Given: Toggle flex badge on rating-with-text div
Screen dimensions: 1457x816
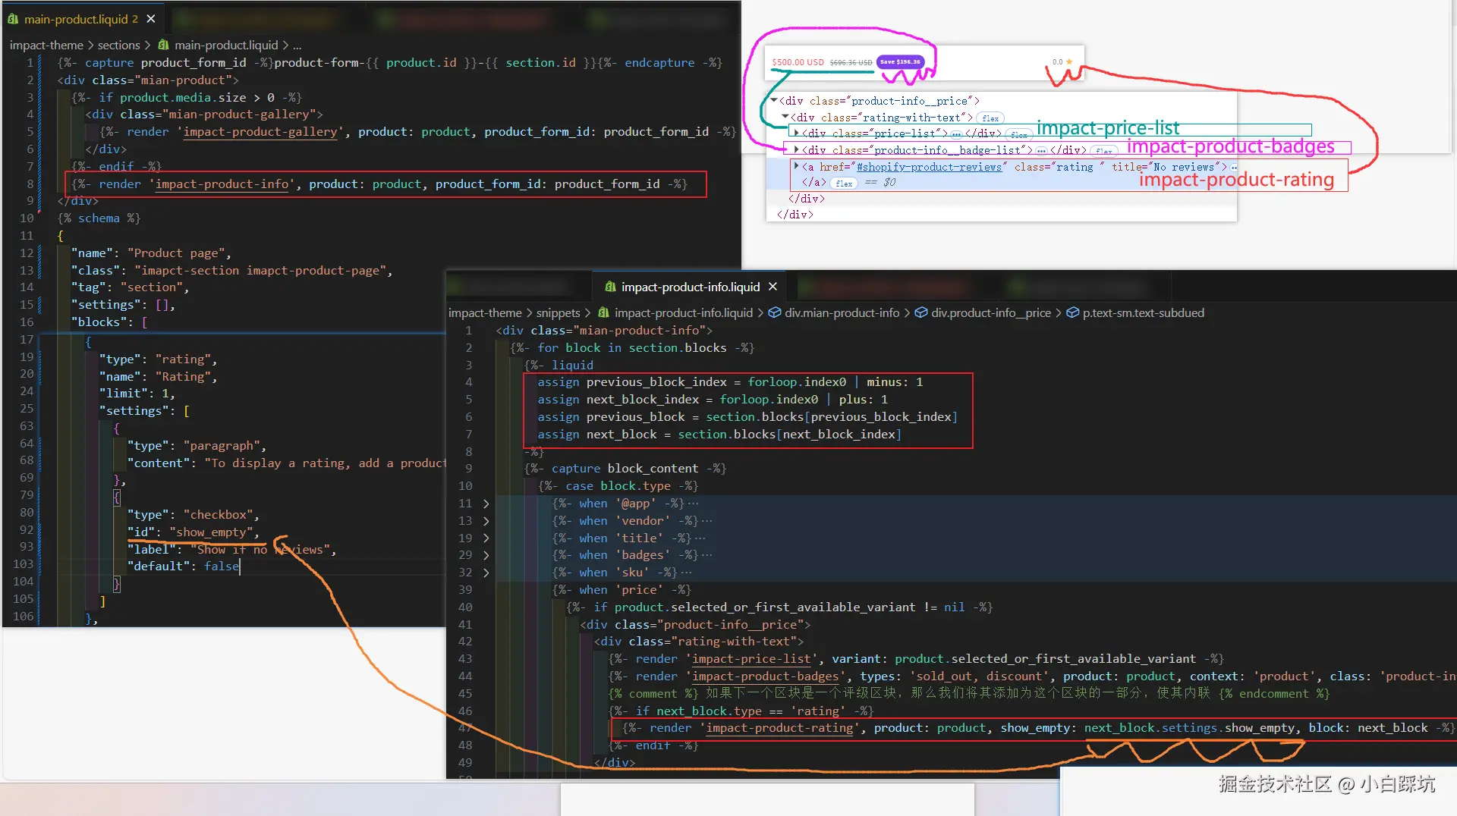Looking at the screenshot, I should pos(990,118).
